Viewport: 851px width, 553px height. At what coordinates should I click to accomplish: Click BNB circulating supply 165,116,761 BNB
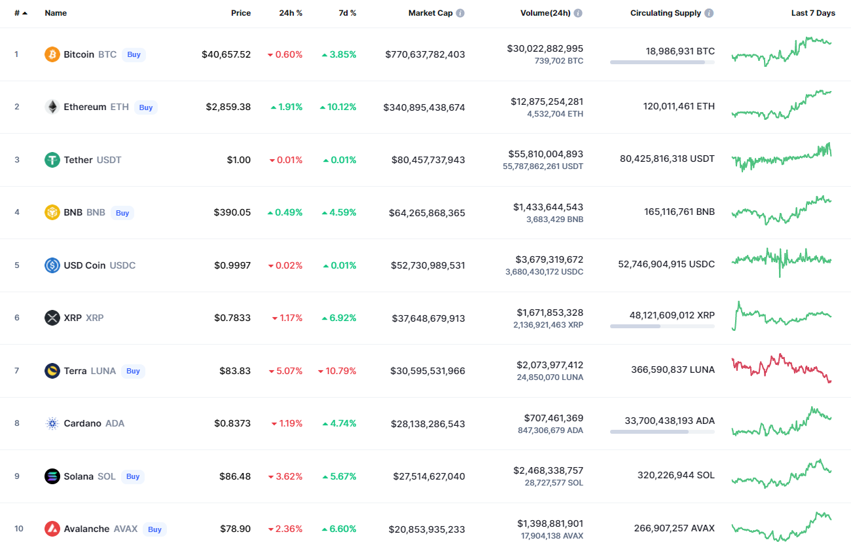tap(679, 212)
